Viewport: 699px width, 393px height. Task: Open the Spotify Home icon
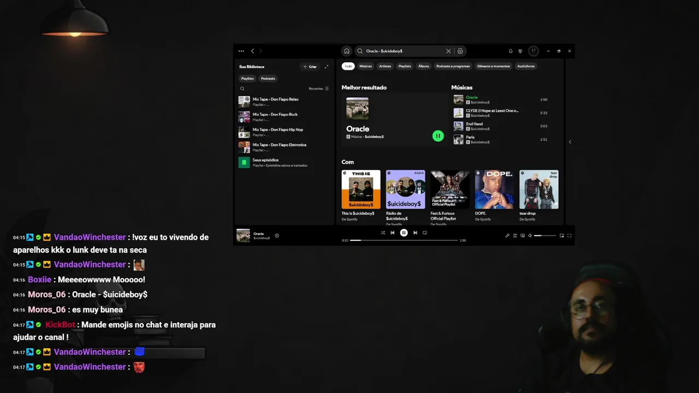346,51
